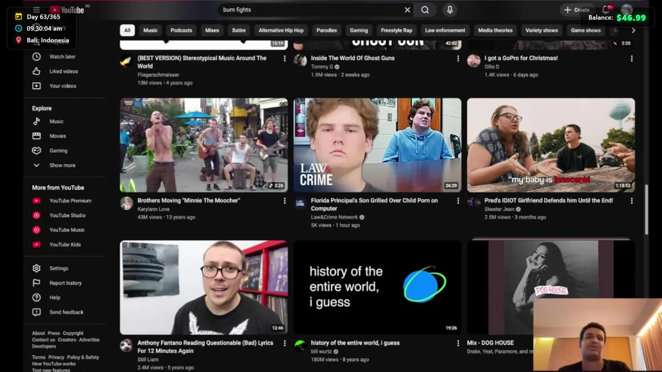Select the All filter chip
The width and height of the screenshot is (662, 372).
(x=127, y=30)
